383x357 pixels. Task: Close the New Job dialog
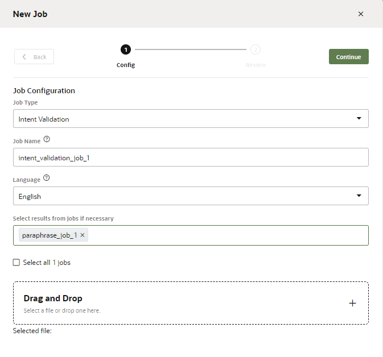(360, 14)
